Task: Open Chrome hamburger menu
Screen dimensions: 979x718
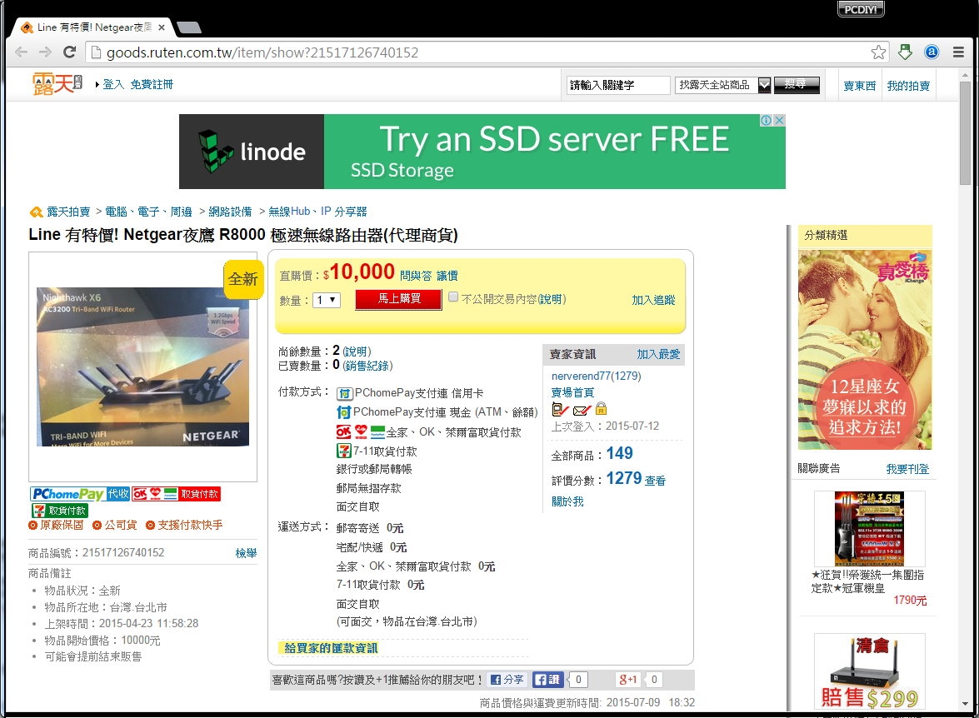Action: click(958, 52)
